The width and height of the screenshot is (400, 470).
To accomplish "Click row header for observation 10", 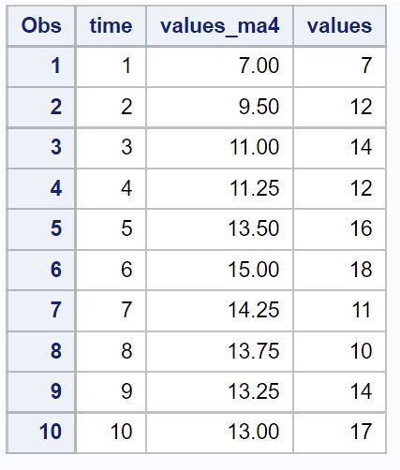I will [41, 433].
